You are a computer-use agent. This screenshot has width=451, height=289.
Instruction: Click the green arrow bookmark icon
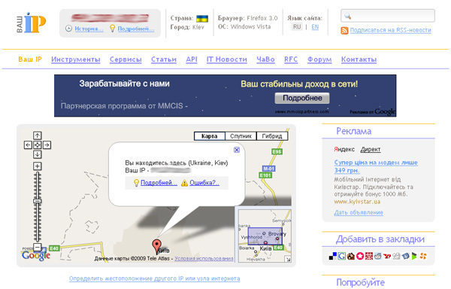(x=414, y=256)
